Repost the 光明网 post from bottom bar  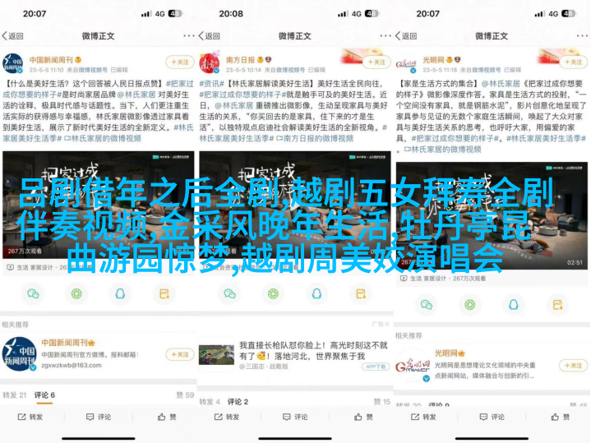coord(426,417)
